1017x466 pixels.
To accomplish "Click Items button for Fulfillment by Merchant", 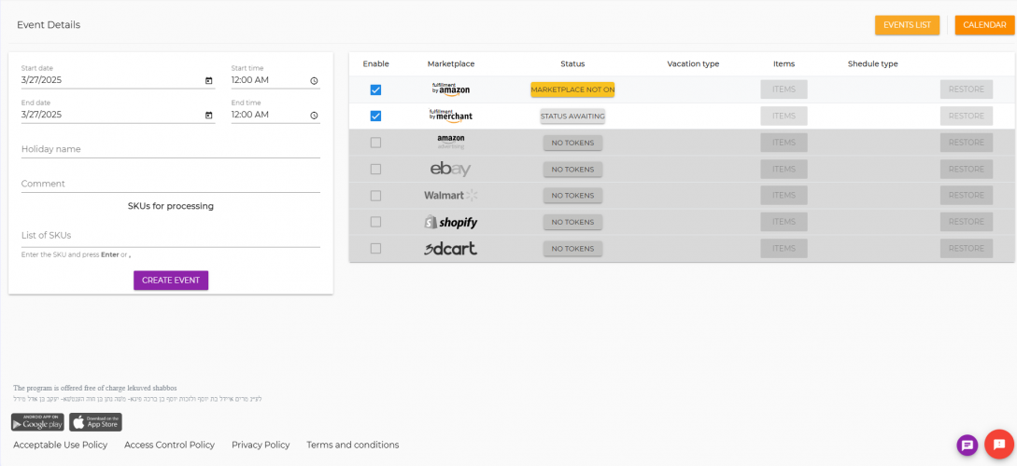I will click(784, 116).
